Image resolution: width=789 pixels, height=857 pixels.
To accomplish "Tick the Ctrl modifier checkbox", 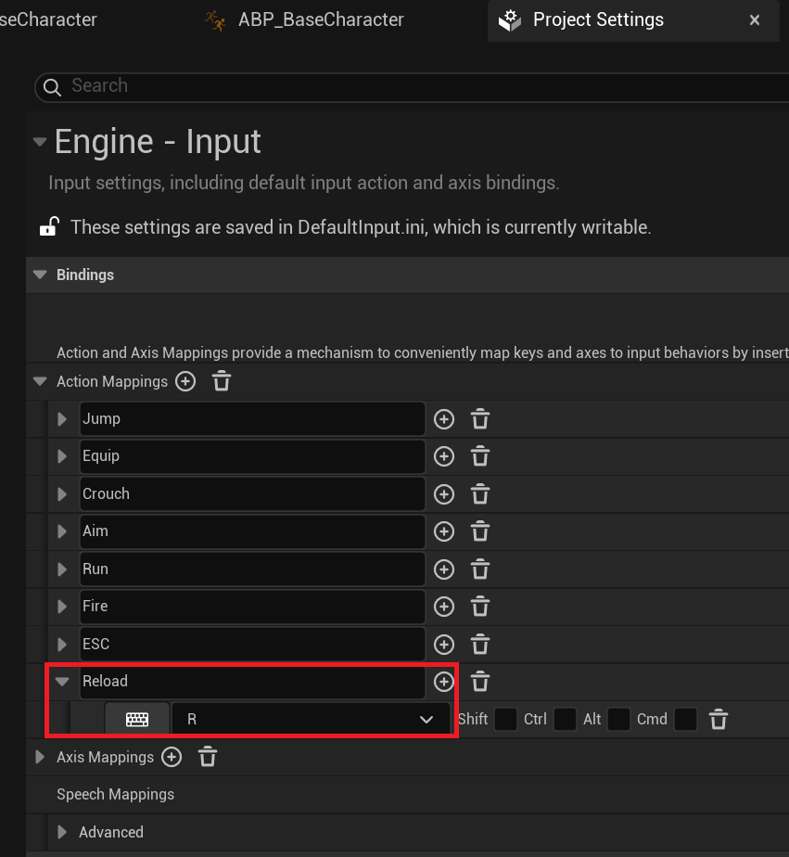I will tap(565, 719).
